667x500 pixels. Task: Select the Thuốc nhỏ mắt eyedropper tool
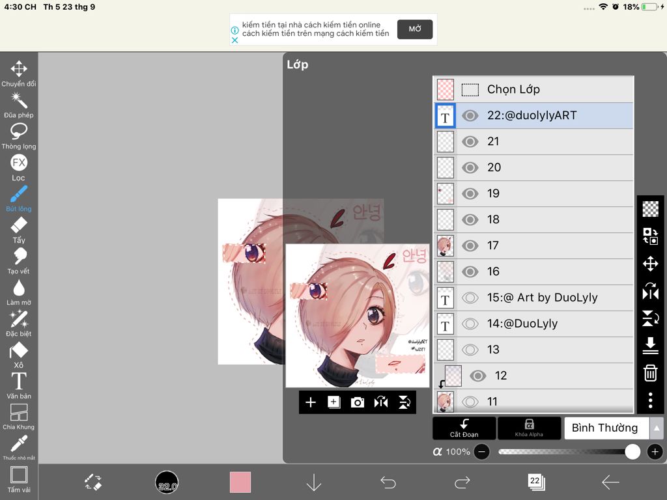[x=19, y=447]
